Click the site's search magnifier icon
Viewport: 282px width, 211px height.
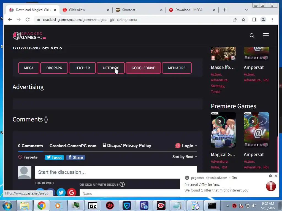tap(252, 36)
